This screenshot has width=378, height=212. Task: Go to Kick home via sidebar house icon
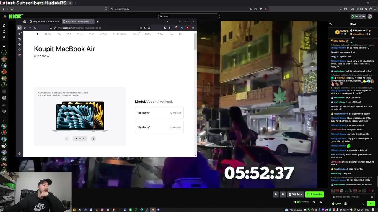click(4, 26)
